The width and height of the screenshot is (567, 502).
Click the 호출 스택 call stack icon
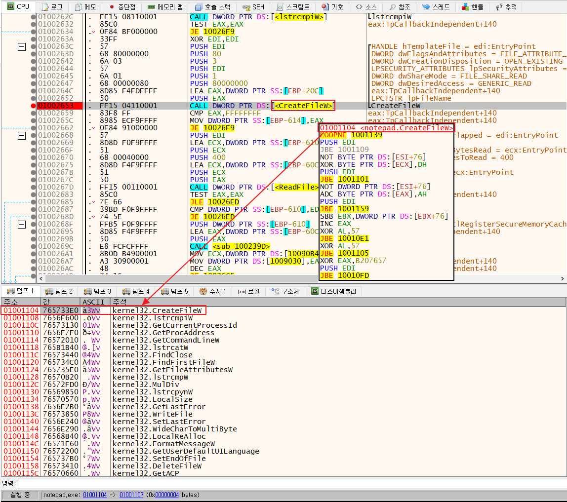pyautogui.click(x=199, y=7)
